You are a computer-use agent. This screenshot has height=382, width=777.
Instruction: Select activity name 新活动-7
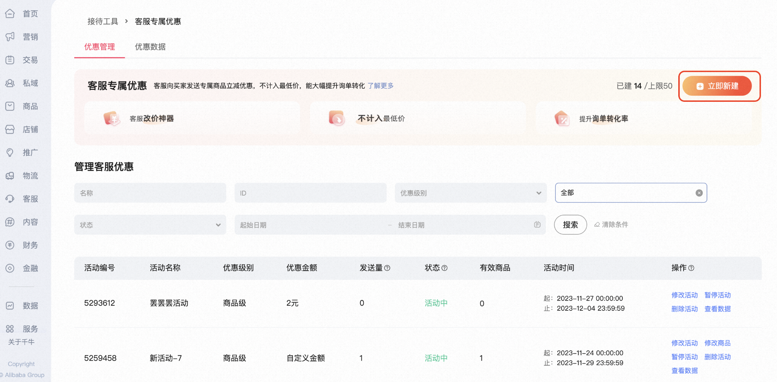166,358
